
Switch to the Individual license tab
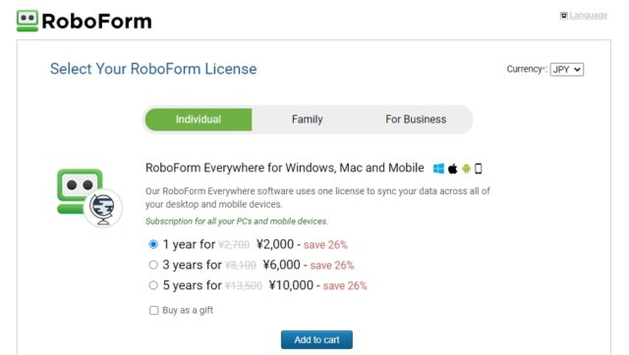coord(199,120)
